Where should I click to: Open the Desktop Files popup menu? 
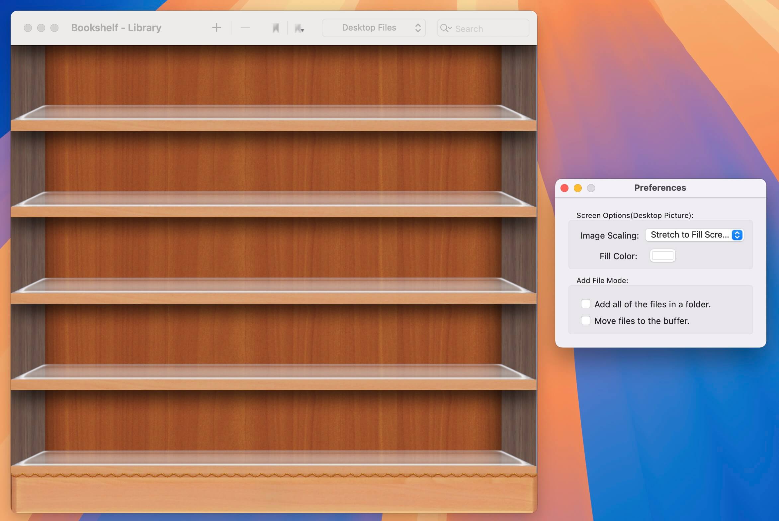(374, 28)
